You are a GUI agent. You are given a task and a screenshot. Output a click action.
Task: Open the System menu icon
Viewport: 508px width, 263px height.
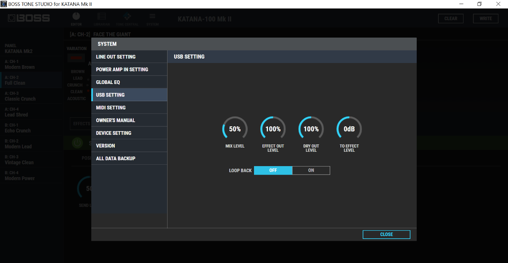[x=152, y=19]
